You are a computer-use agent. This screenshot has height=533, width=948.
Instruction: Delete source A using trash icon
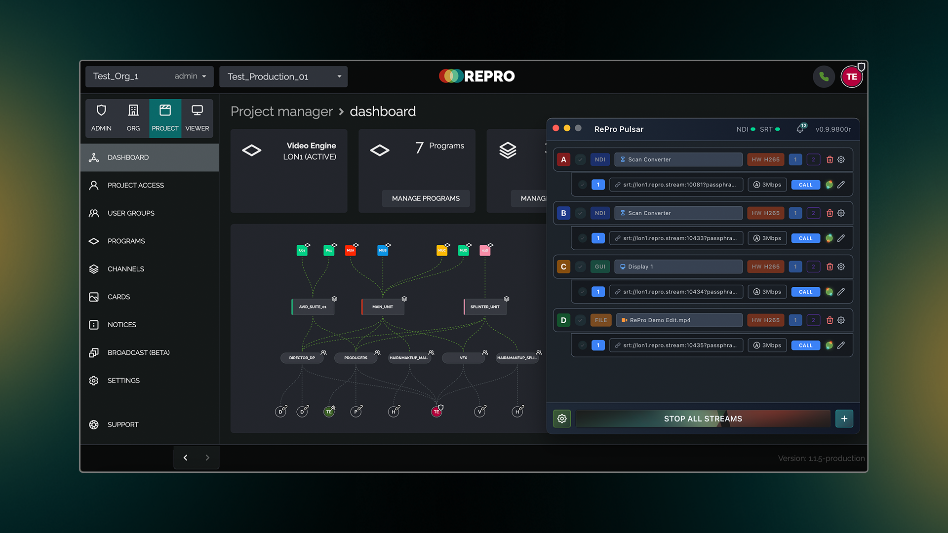829,159
